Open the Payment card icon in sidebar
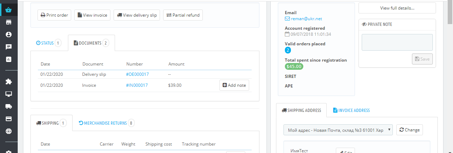 point(9,119)
